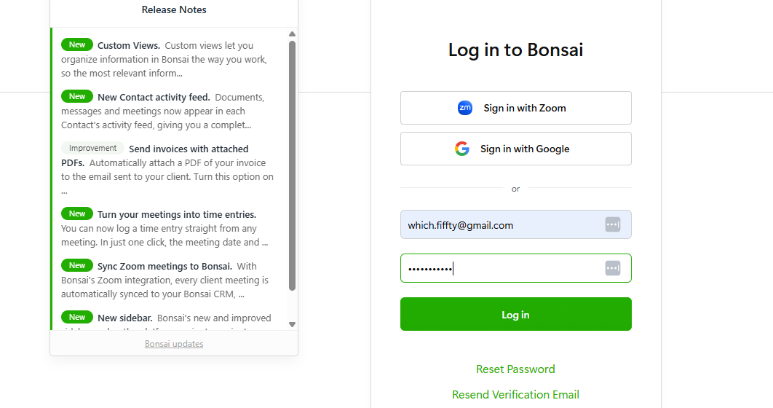The image size is (773, 408).
Task: Click the New badge beside Custom Views
Action: (x=77, y=45)
